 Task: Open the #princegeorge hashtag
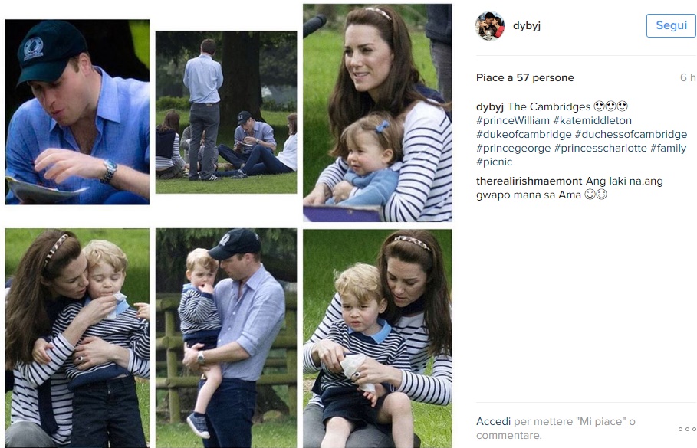point(514,149)
